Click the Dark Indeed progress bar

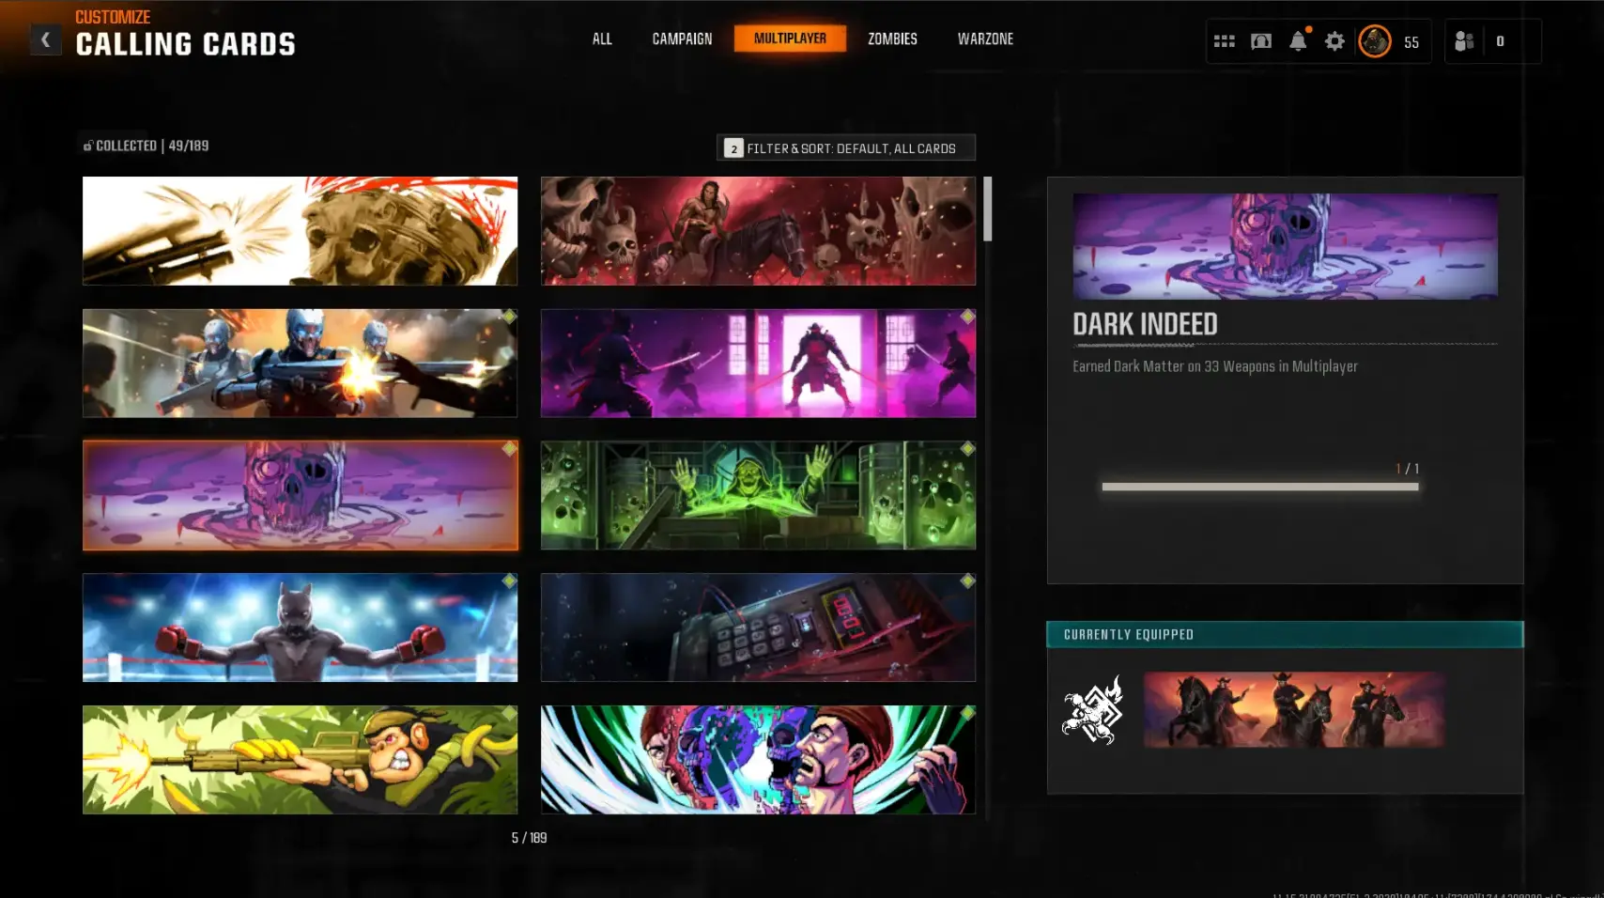point(1260,487)
